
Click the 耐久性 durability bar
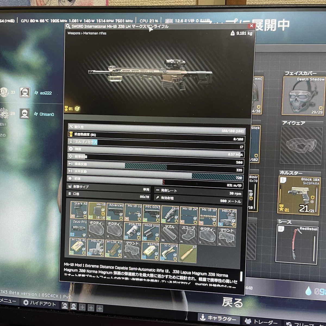coord(157,129)
